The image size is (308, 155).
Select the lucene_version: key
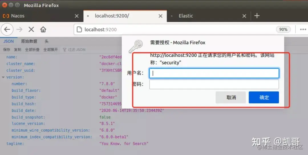[28, 124]
